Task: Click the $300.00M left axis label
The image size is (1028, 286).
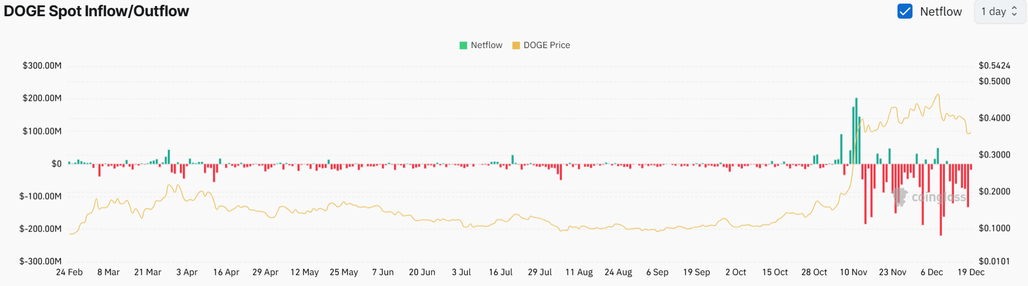Action: point(42,65)
